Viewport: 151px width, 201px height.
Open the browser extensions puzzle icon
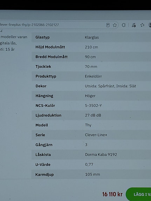124,25
